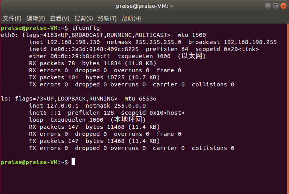Viewport: 289px width, 194px height.
Task: Maximize the terminal window
Action: 274,6
